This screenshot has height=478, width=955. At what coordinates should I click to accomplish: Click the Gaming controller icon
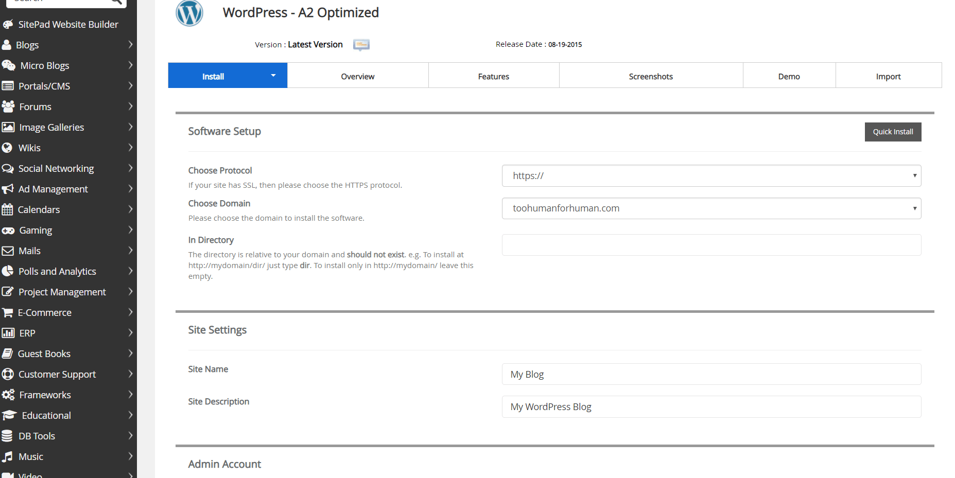click(x=8, y=231)
